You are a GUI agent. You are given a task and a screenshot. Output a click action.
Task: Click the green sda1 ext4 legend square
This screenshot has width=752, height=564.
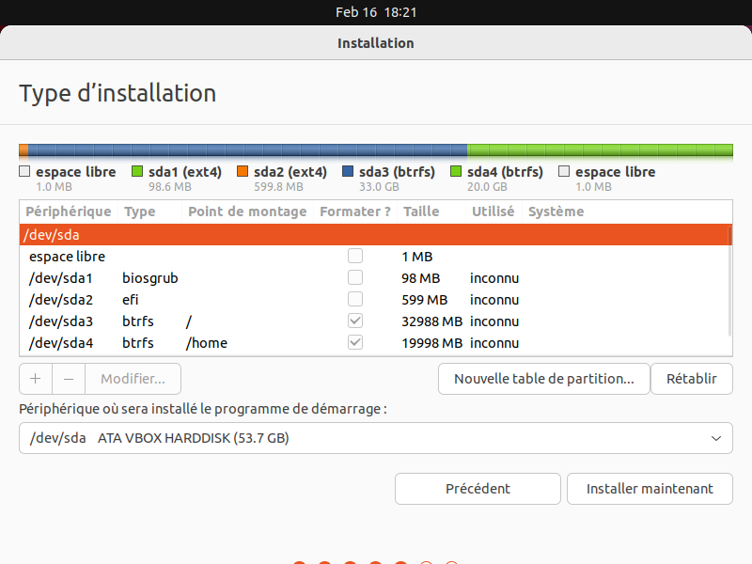(136, 172)
